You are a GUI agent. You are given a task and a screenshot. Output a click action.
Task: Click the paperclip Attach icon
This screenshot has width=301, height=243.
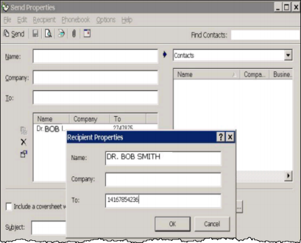[74, 34]
